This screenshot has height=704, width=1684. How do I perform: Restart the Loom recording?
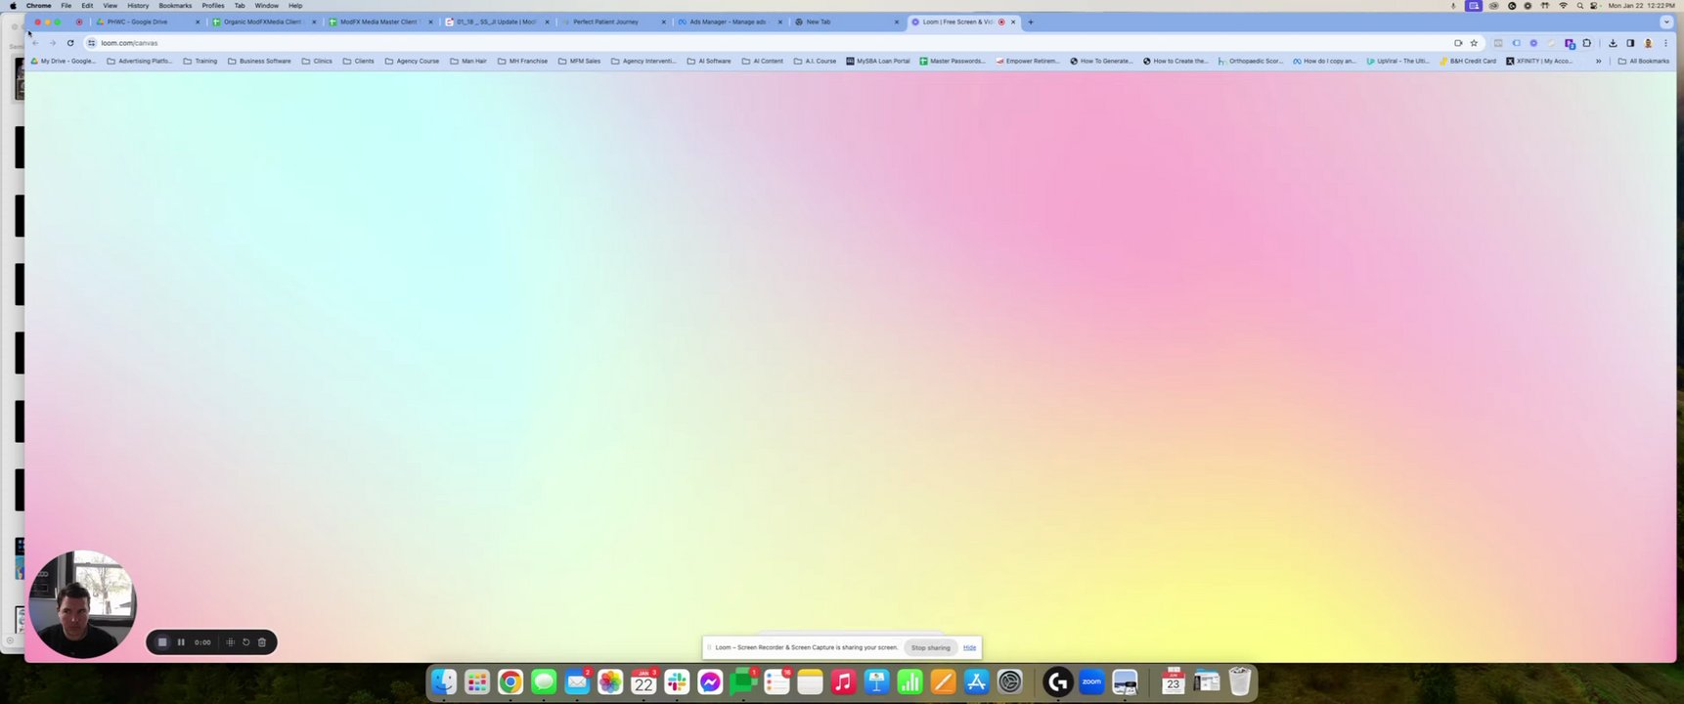(246, 642)
